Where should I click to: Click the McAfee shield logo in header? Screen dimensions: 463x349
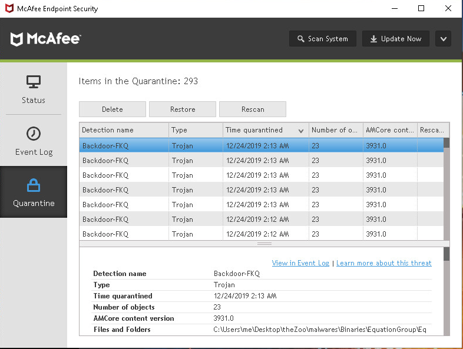click(x=16, y=39)
